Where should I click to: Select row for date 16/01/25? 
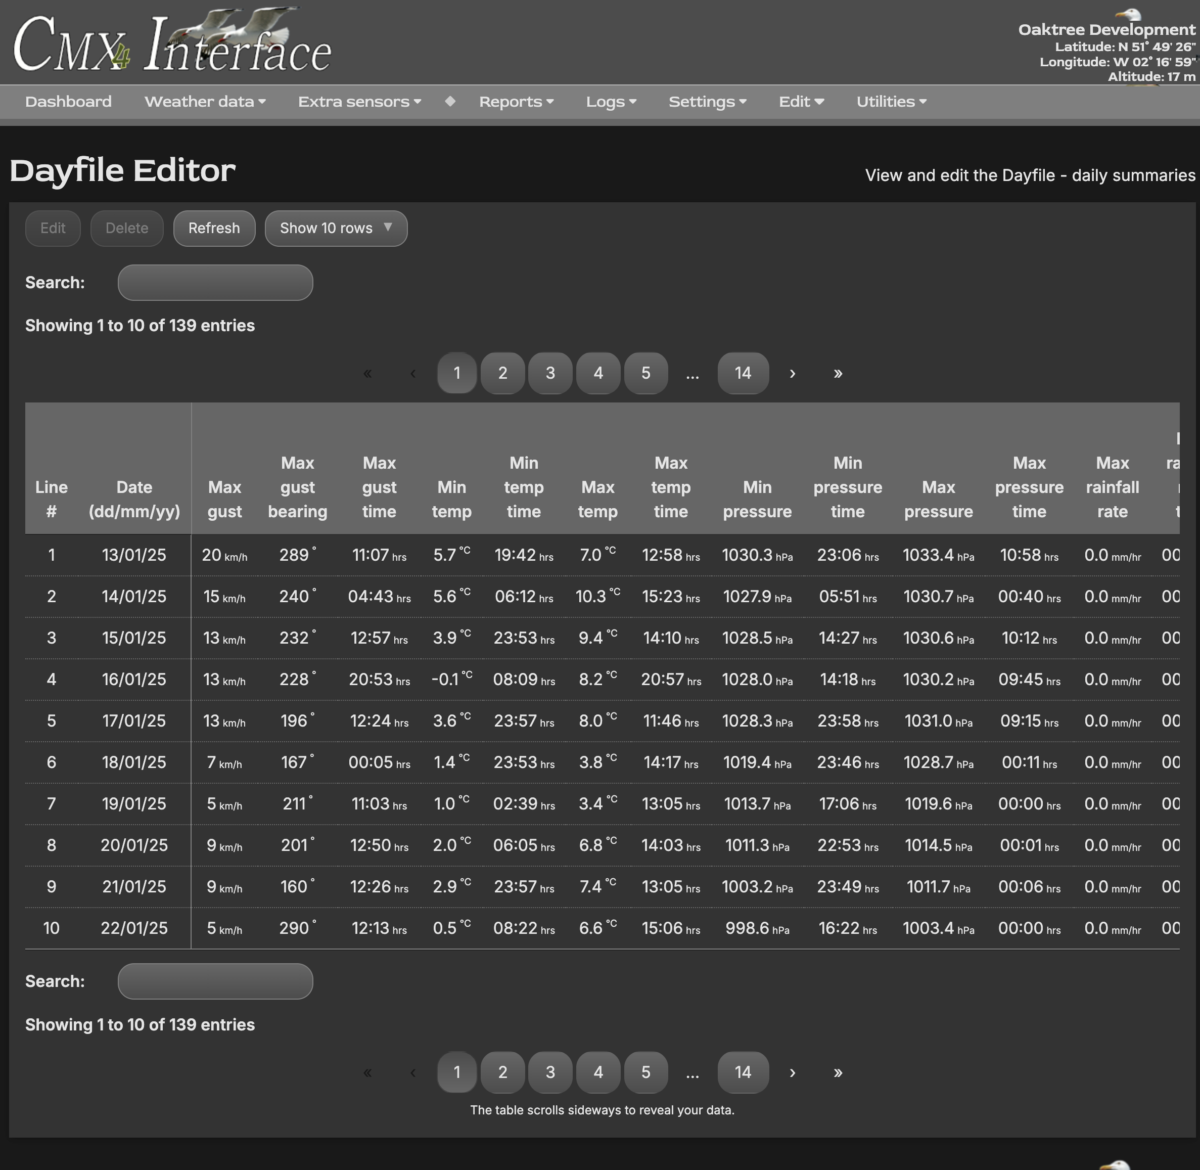point(134,679)
